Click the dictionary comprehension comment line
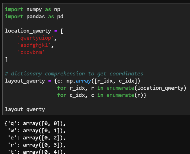 (x=74, y=74)
